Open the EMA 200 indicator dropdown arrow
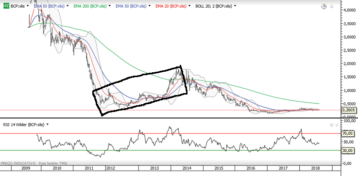The width and height of the screenshot is (358, 176). (x=110, y=6)
